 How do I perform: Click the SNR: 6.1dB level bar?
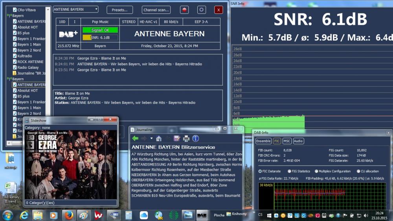tap(100, 38)
